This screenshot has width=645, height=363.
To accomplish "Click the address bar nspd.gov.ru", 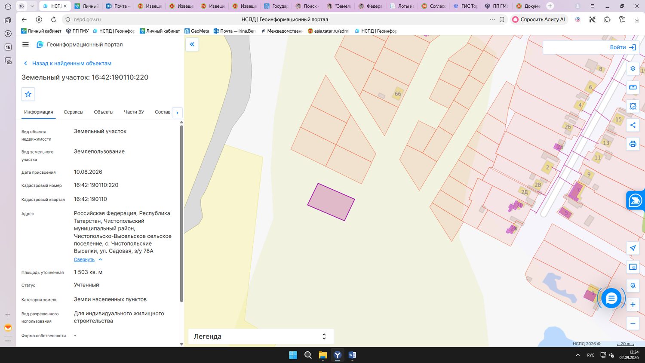I will click(87, 19).
